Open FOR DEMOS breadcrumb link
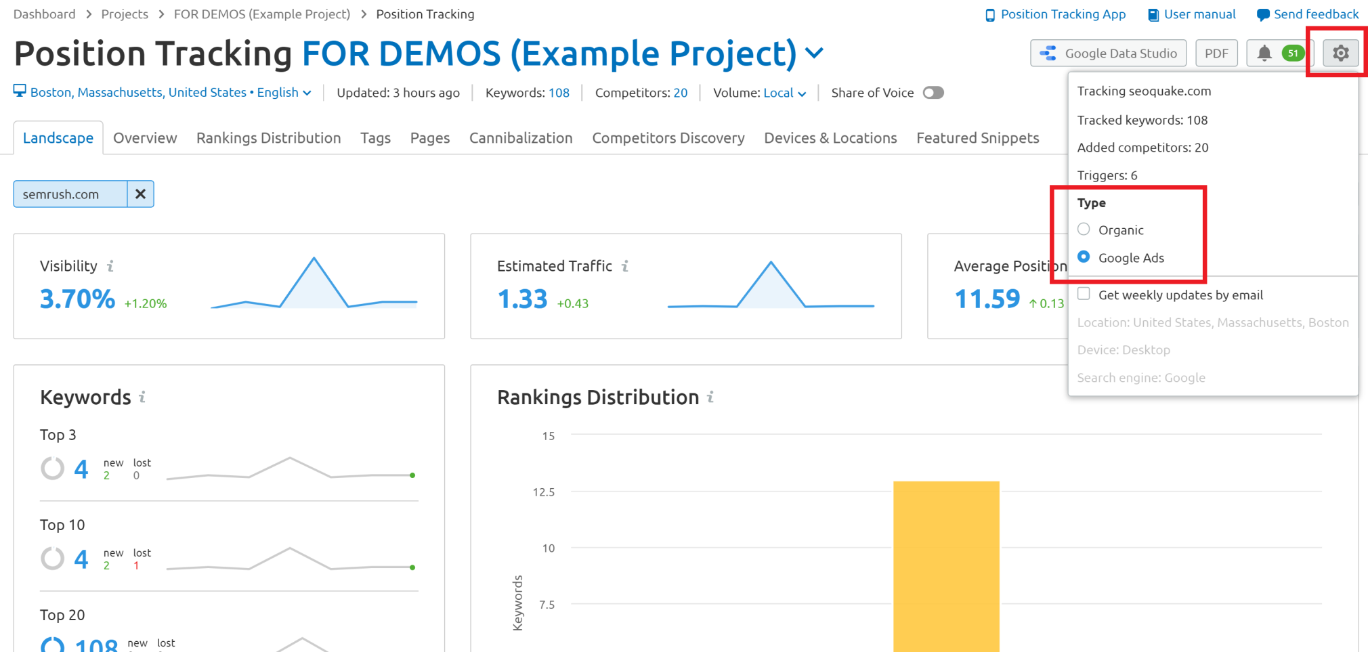 262,14
